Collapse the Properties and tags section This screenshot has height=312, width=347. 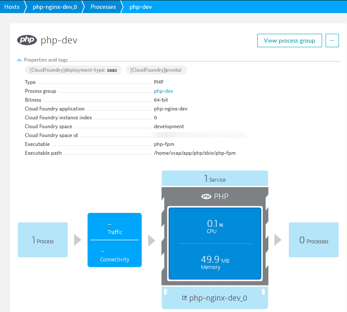(x=19, y=60)
